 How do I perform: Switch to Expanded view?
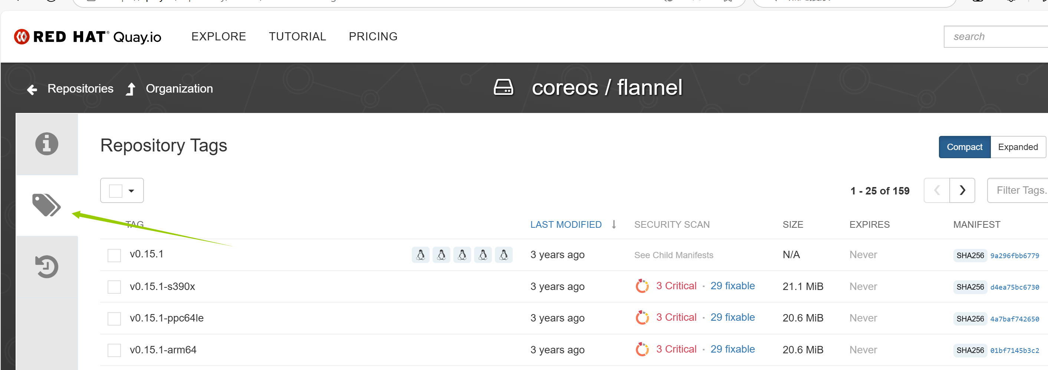click(x=1018, y=147)
